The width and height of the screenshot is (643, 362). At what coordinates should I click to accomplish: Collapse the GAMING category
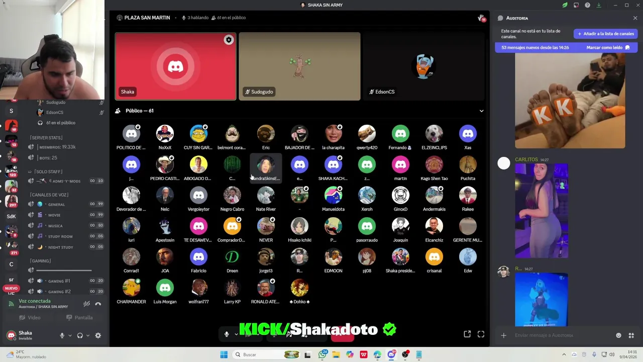(40, 261)
